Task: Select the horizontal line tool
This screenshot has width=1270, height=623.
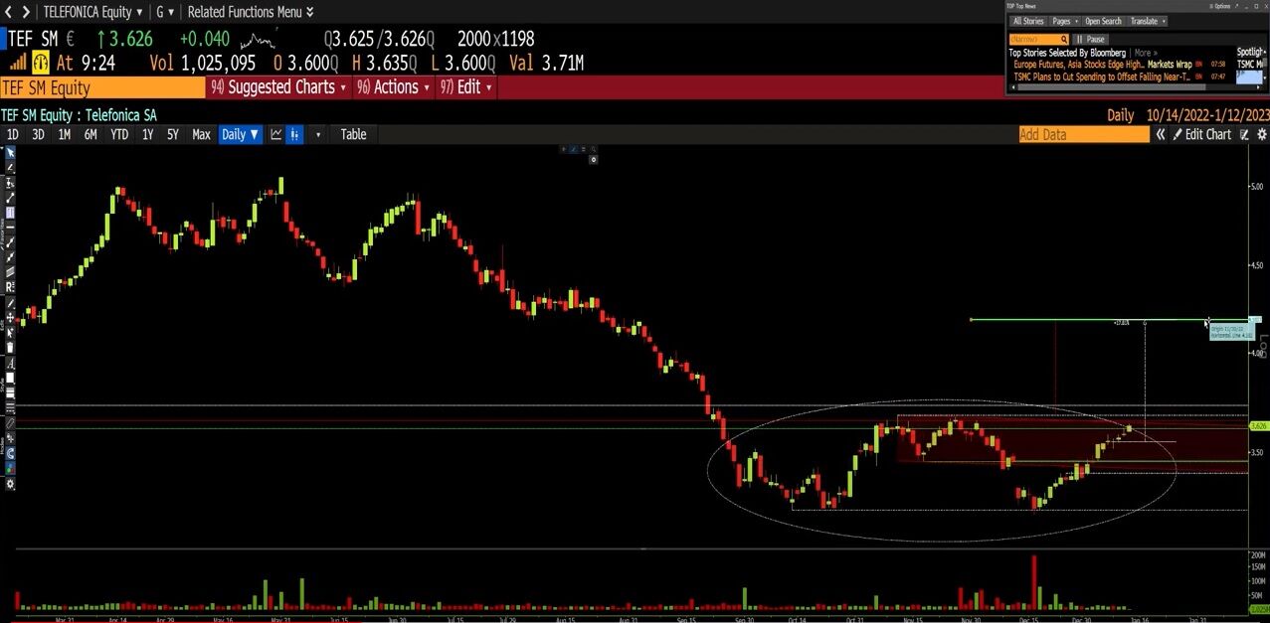Action: point(10,227)
